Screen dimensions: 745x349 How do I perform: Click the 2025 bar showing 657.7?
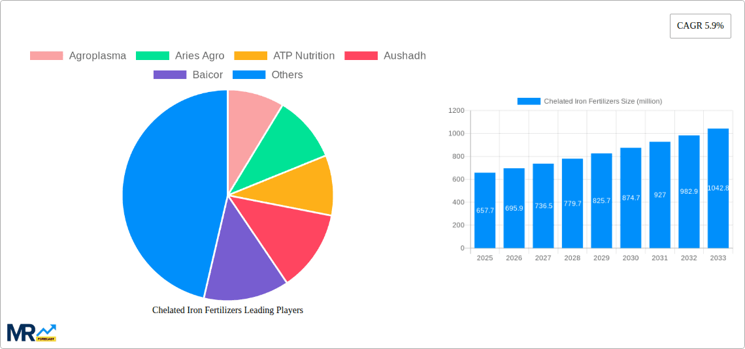tap(485, 210)
